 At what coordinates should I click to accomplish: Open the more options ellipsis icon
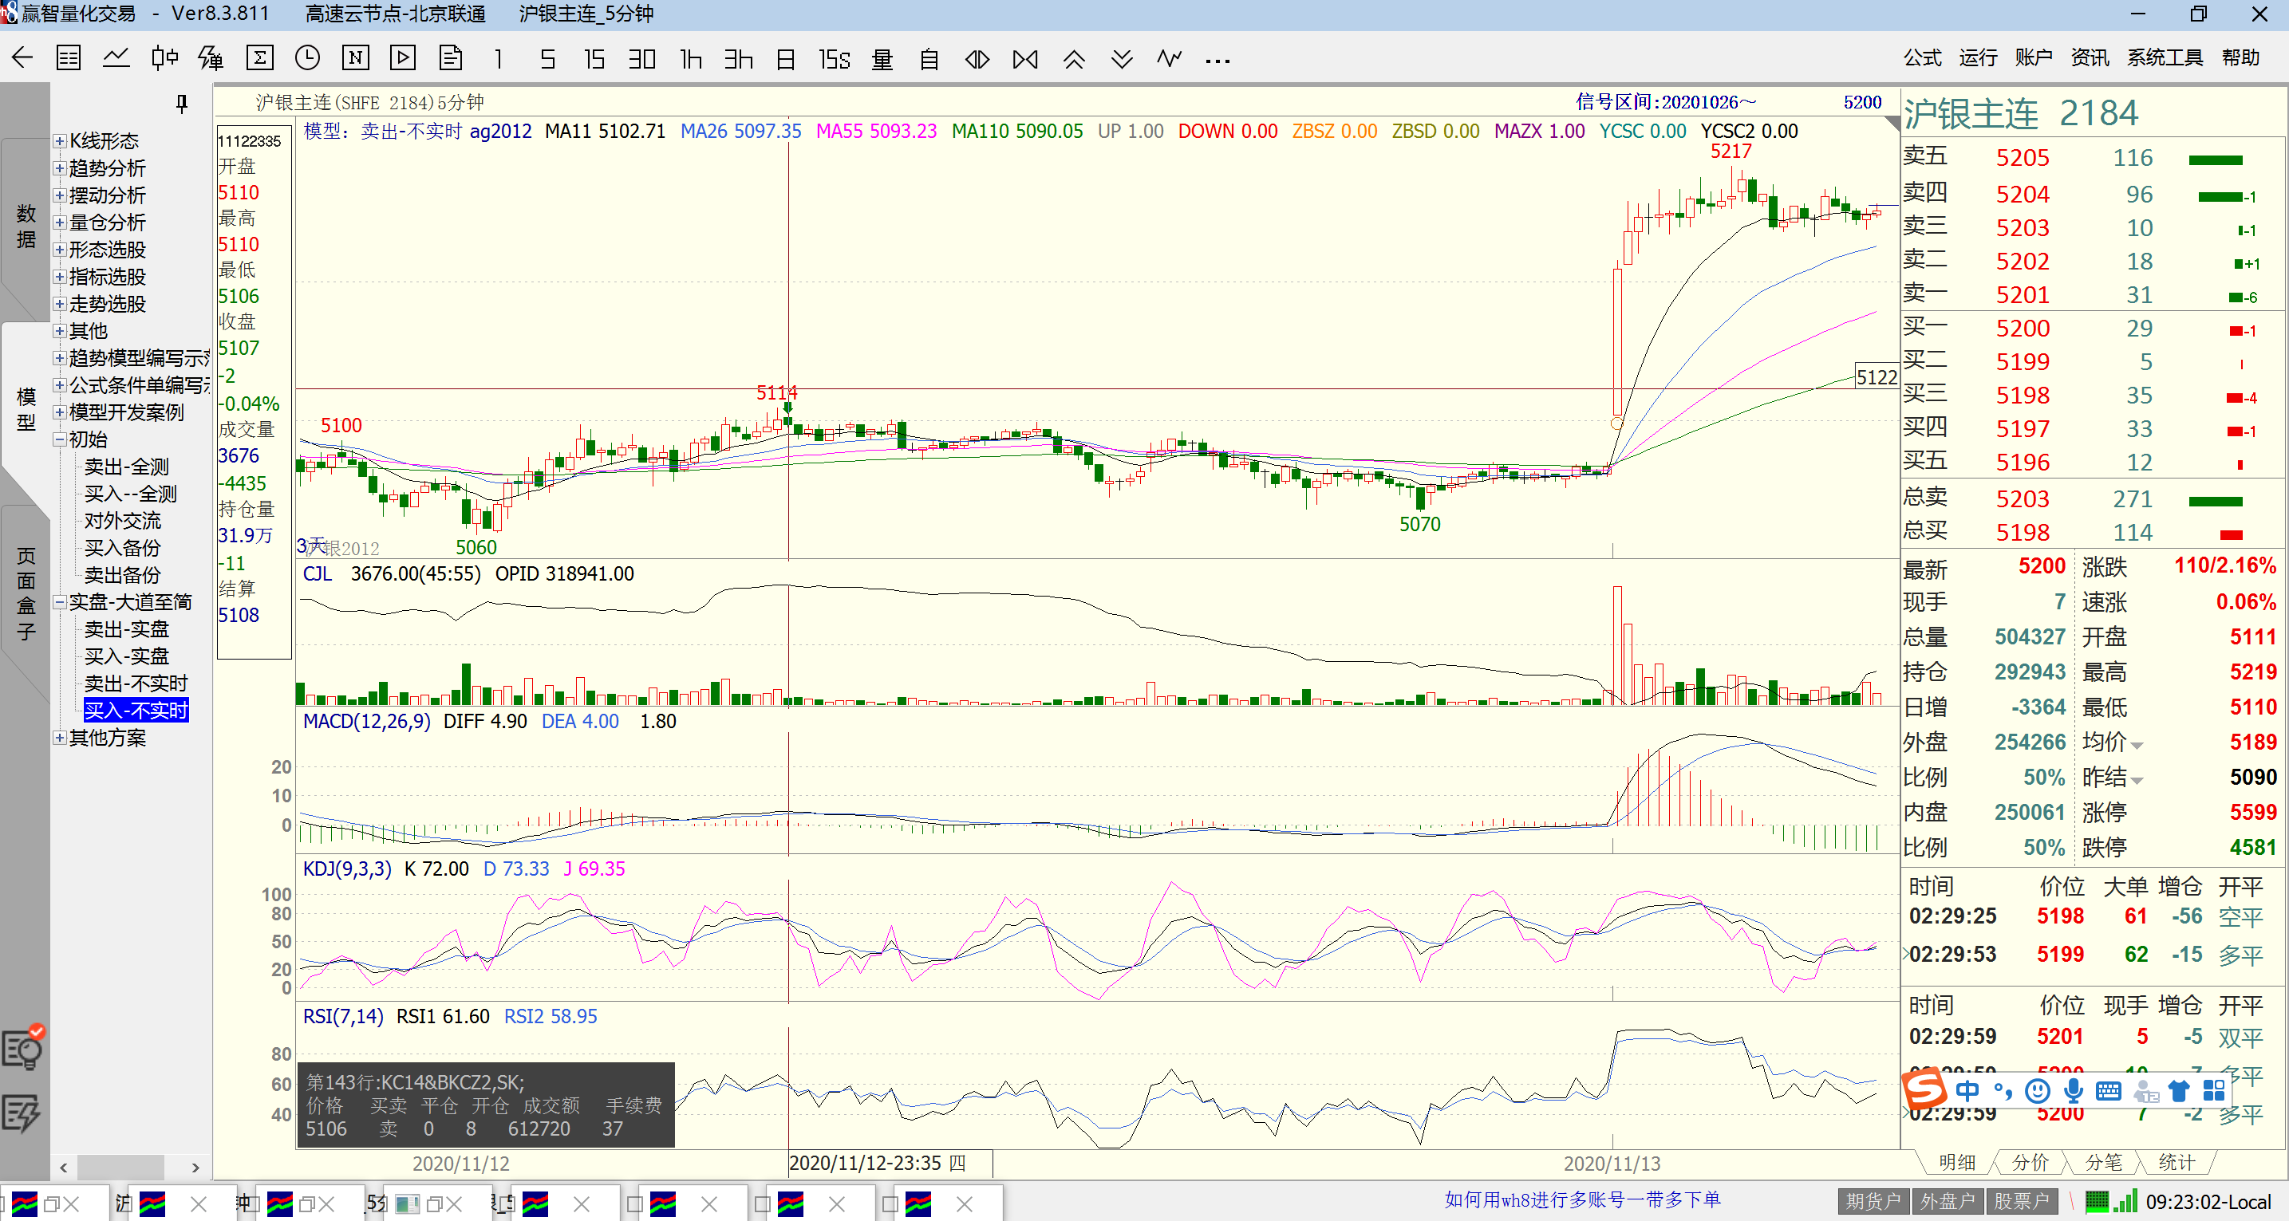point(1217,61)
